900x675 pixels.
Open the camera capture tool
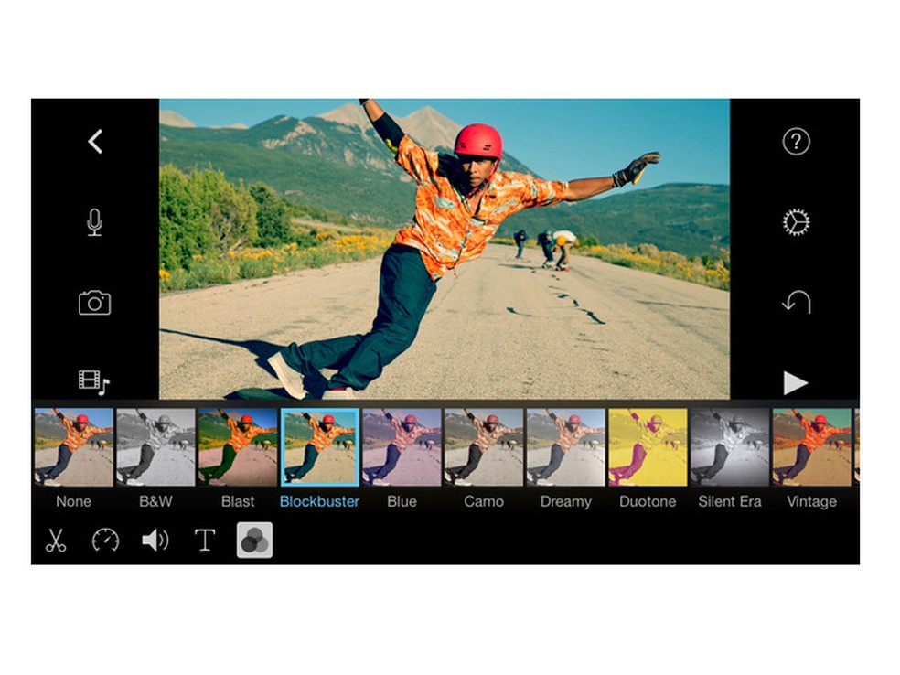point(94,303)
